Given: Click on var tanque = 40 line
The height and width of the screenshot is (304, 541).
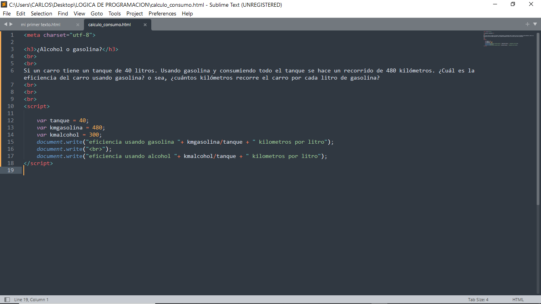Looking at the screenshot, I should (x=63, y=120).
